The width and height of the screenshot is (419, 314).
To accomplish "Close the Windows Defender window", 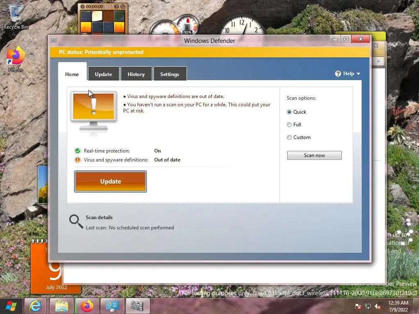I will (360, 39).
